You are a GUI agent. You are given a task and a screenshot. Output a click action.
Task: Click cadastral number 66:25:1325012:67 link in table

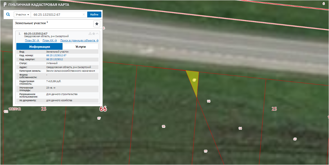(56, 56)
